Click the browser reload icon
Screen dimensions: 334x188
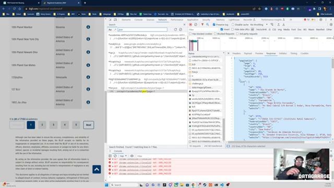(x=14, y=9)
